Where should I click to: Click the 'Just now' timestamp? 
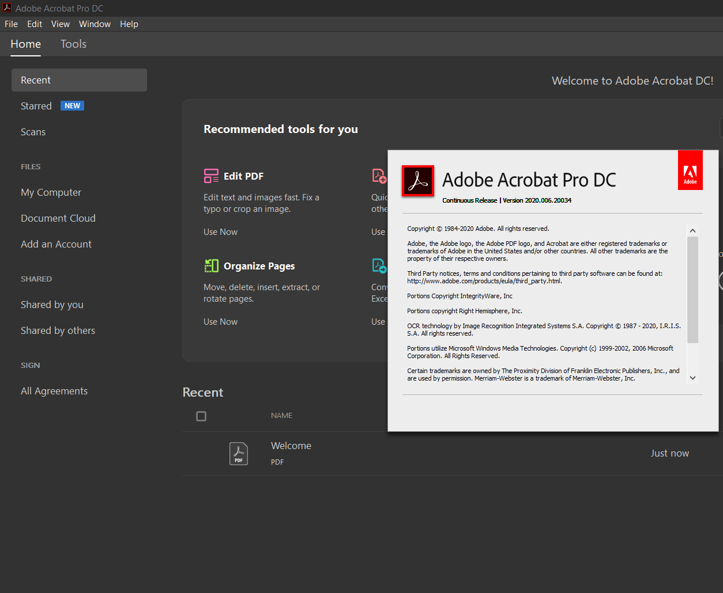coord(669,453)
